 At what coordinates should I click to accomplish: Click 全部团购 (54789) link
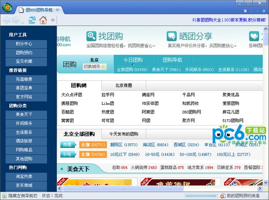pyautogui.click(x=132, y=70)
